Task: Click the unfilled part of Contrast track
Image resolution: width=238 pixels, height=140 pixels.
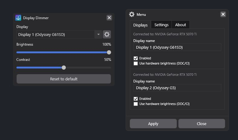Action: point(88,68)
